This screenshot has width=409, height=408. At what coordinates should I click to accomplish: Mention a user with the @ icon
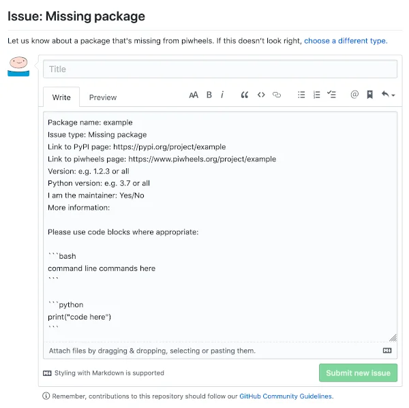pos(354,95)
